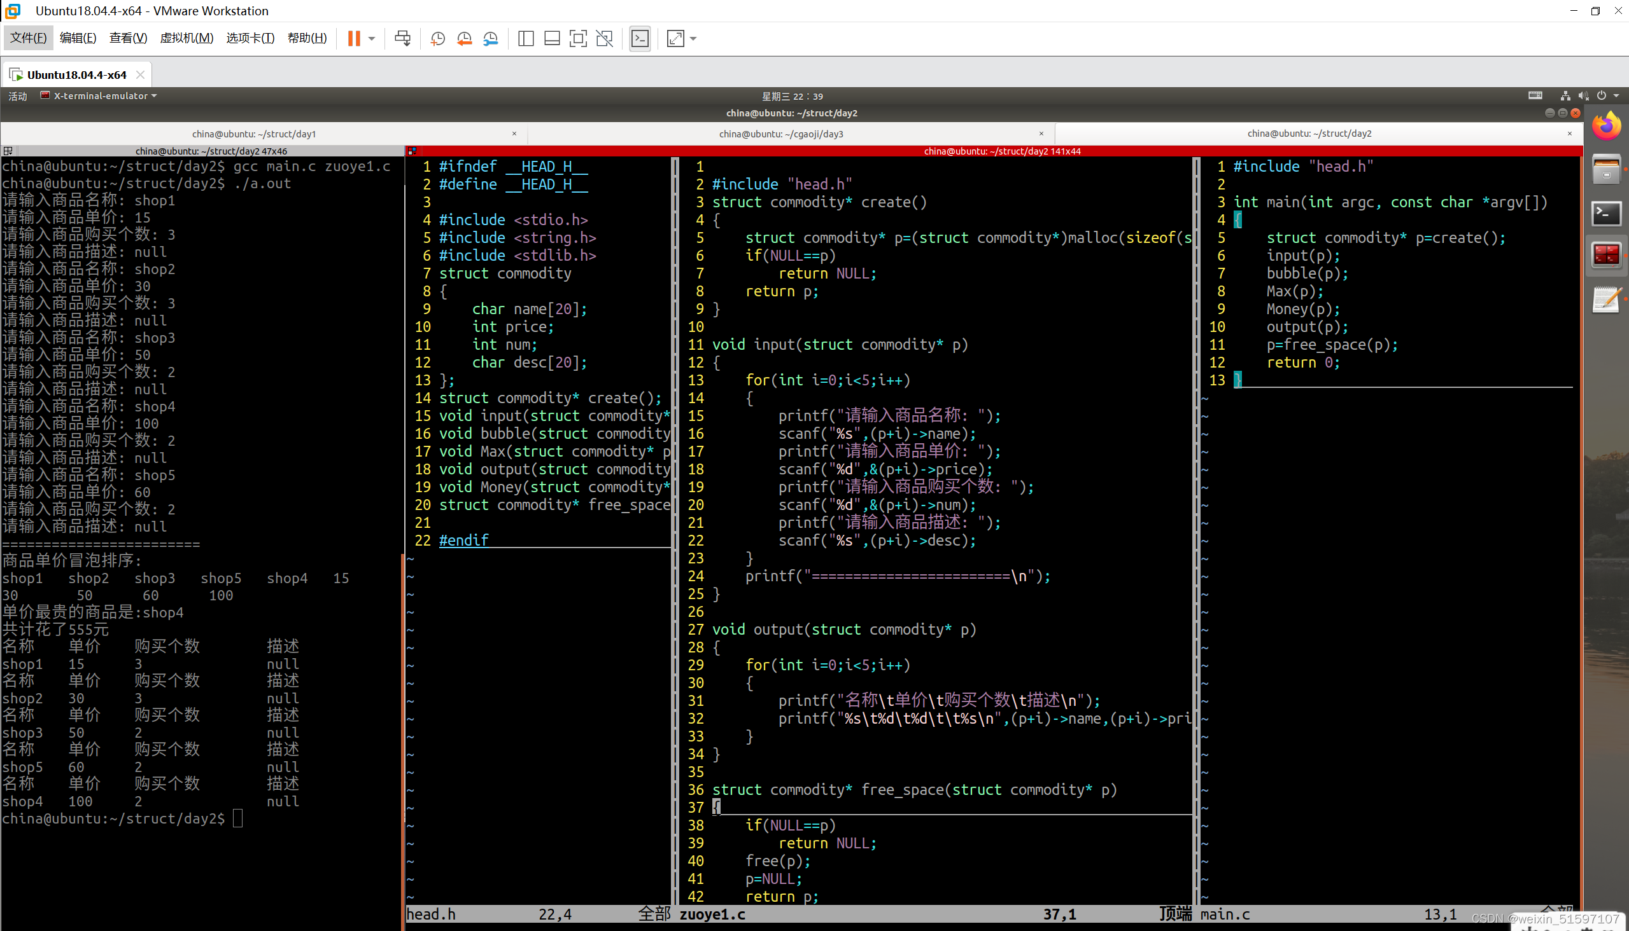This screenshot has width=1629, height=931.
Task: Click the keyboard input indicator icon
Action: [x=1535, y=96]
